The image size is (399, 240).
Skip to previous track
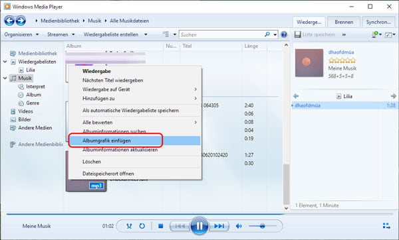click(x=180, y=226)
